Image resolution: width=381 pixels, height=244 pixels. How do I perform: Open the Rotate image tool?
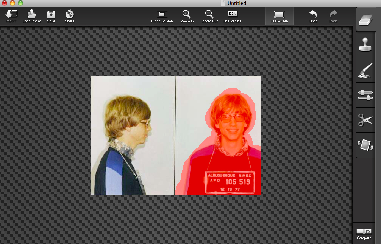click(x=365, y=145)
